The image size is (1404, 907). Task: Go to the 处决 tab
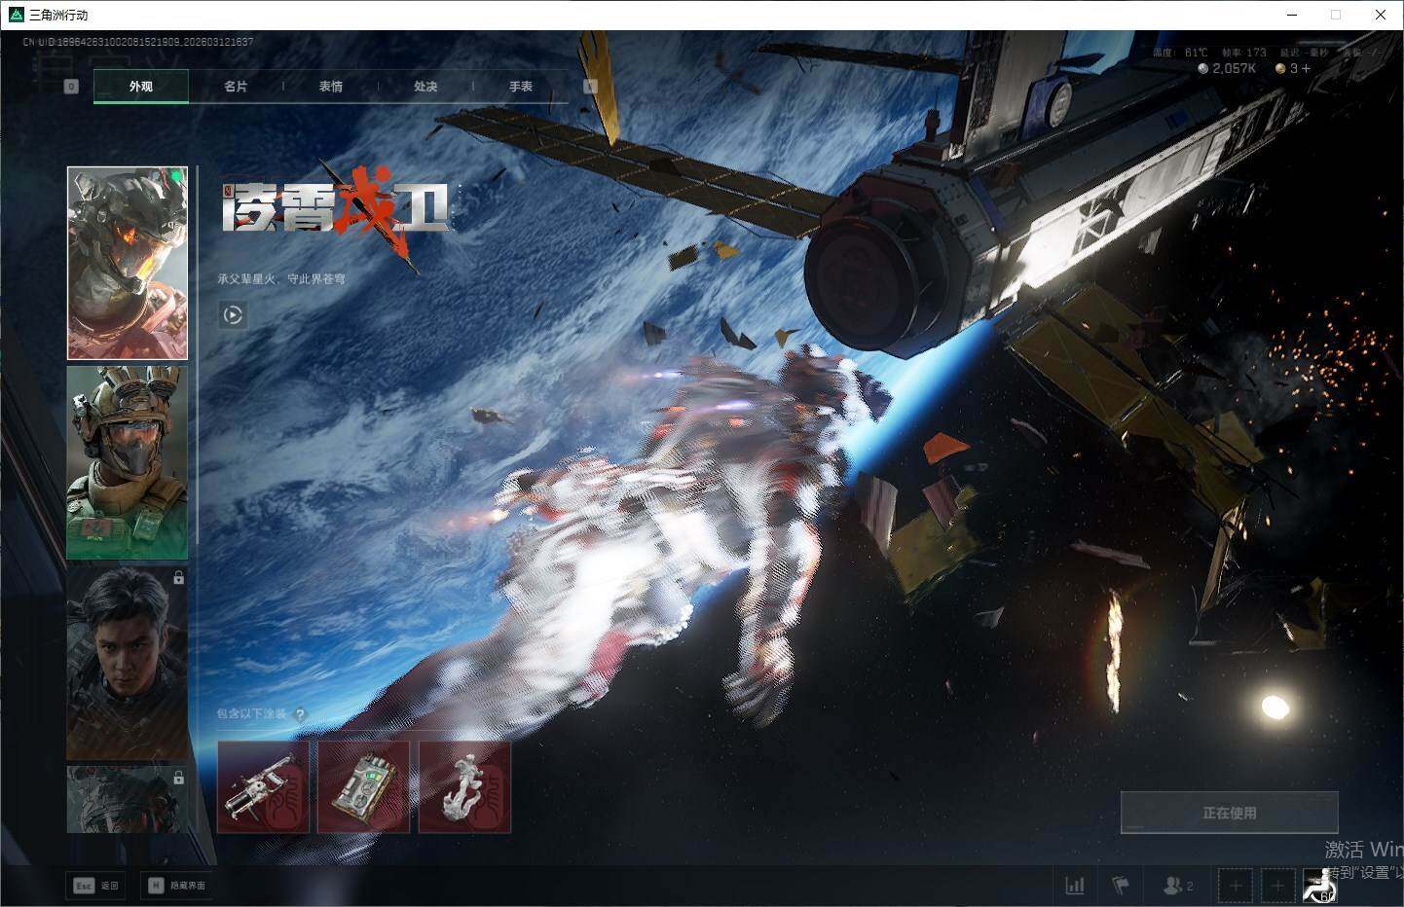[x=425, y=87]
